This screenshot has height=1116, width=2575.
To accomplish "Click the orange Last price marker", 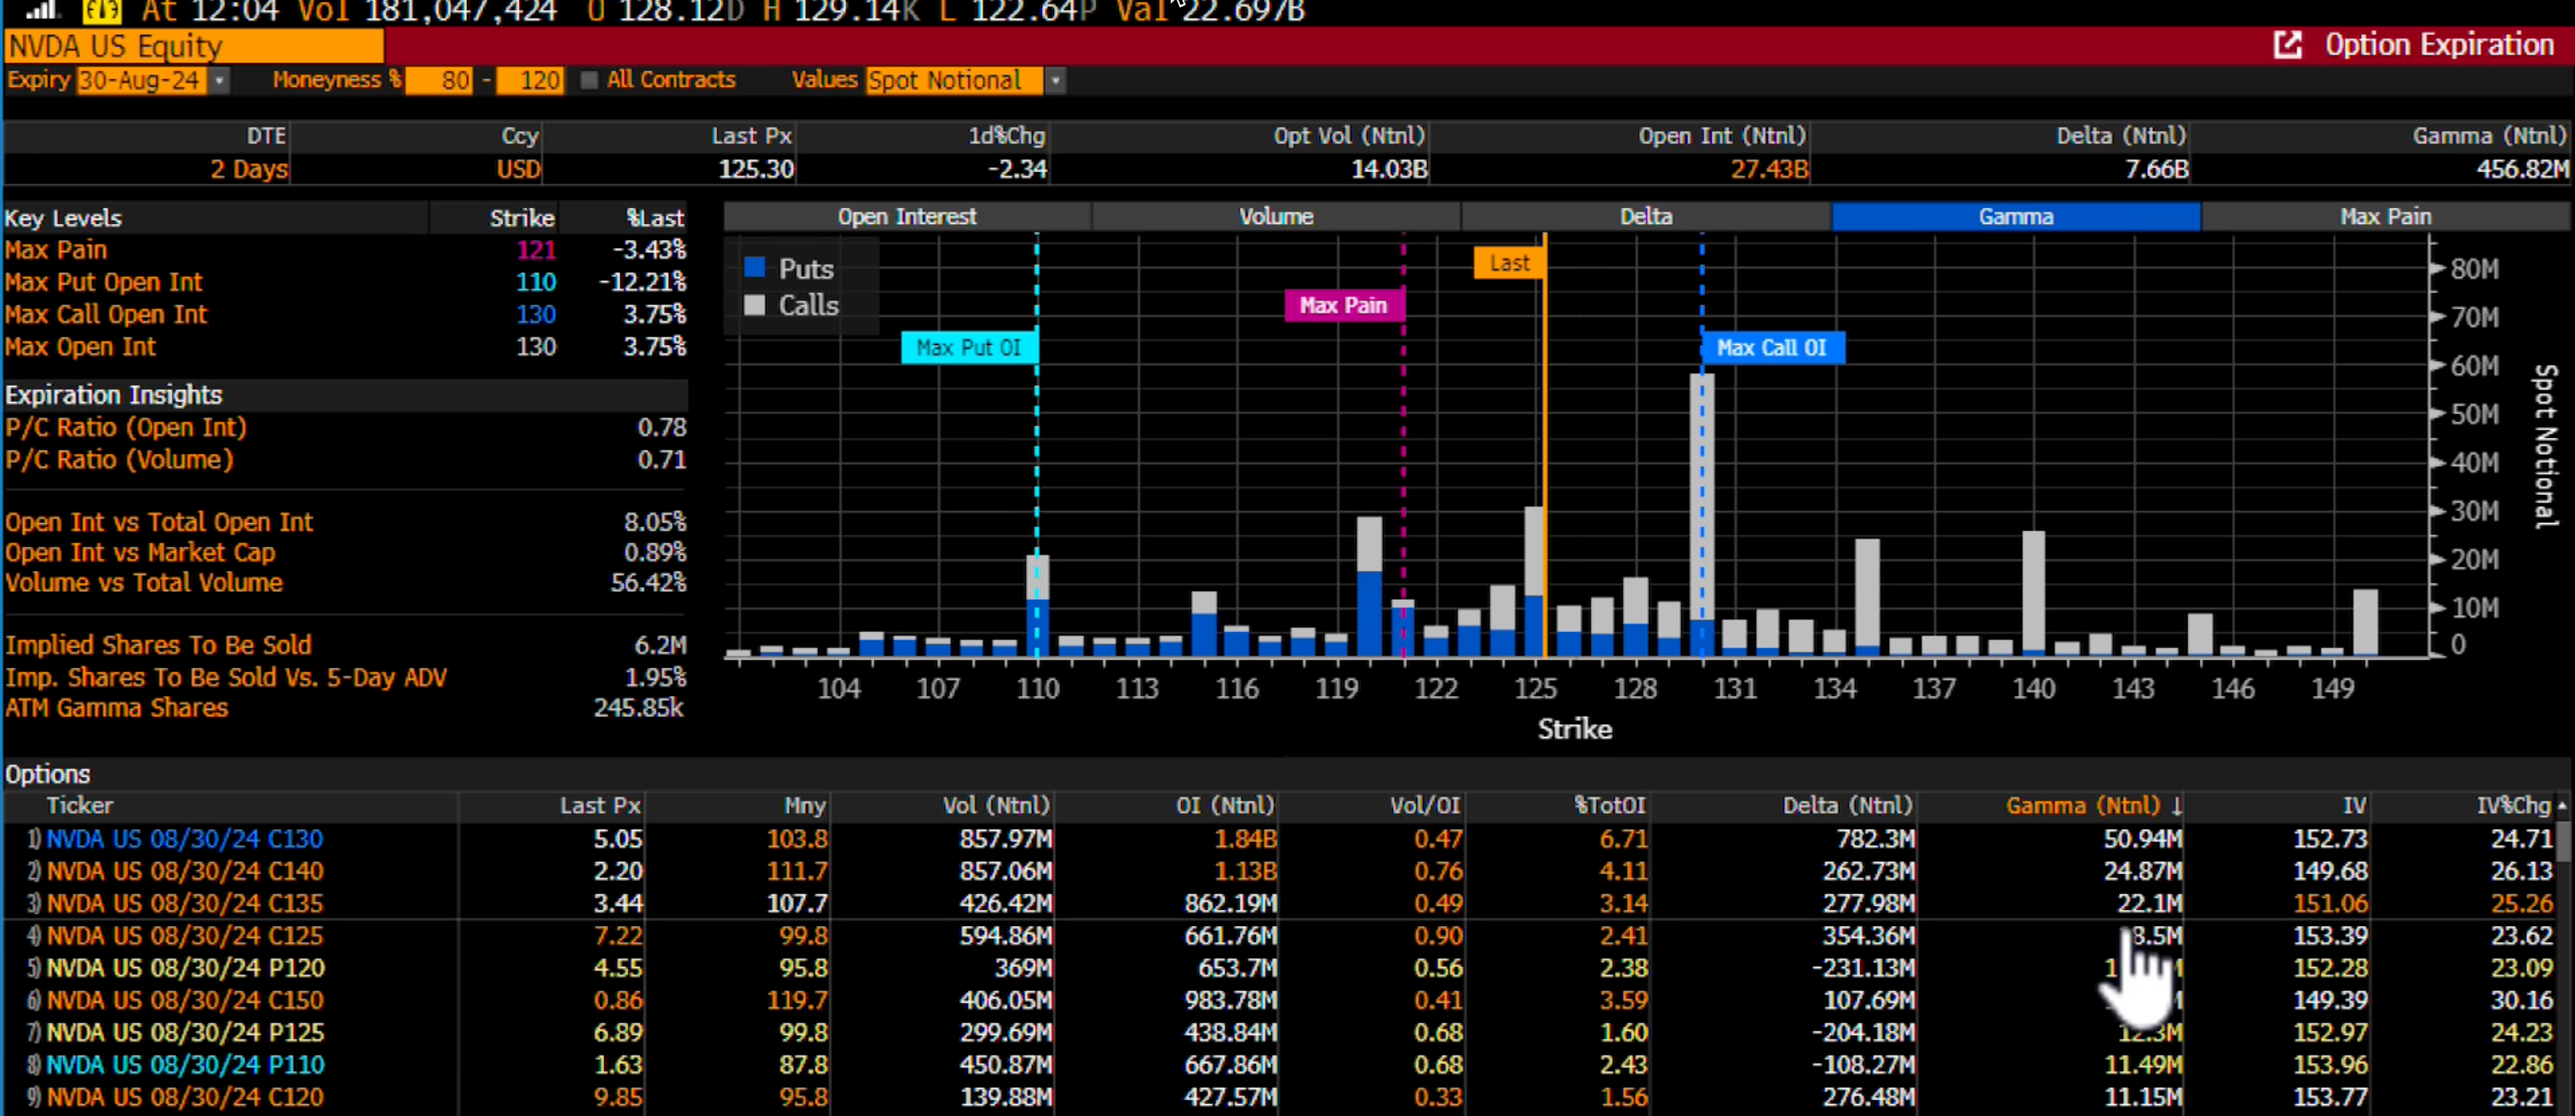I will [1509, 262].
